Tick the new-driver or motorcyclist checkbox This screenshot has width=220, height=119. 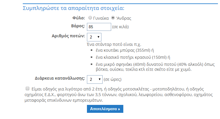tap(27, 88)
